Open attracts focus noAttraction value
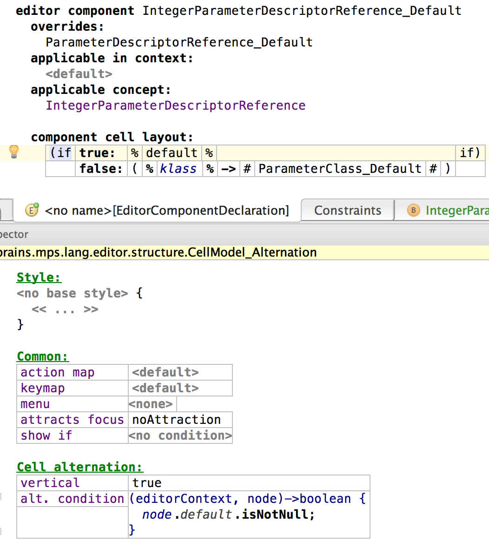The height and width of the screenshot is (554, 489). [176, 420]
